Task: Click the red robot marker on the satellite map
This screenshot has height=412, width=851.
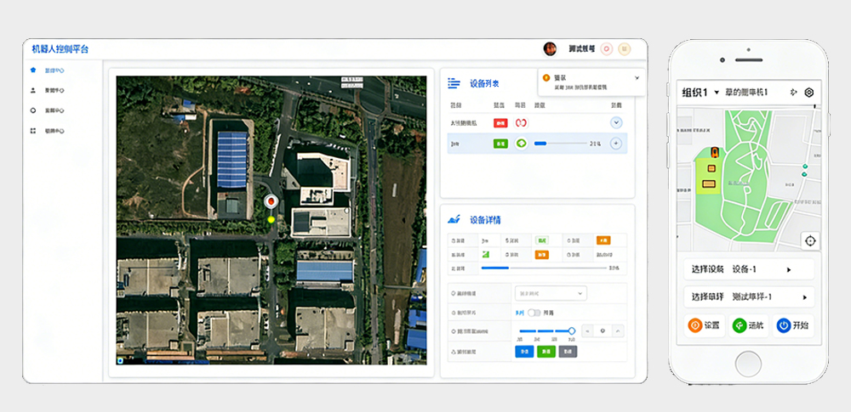Action: (271, 201)
